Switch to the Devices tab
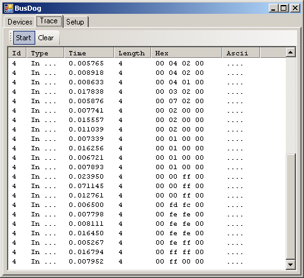 tap(20, 22)
